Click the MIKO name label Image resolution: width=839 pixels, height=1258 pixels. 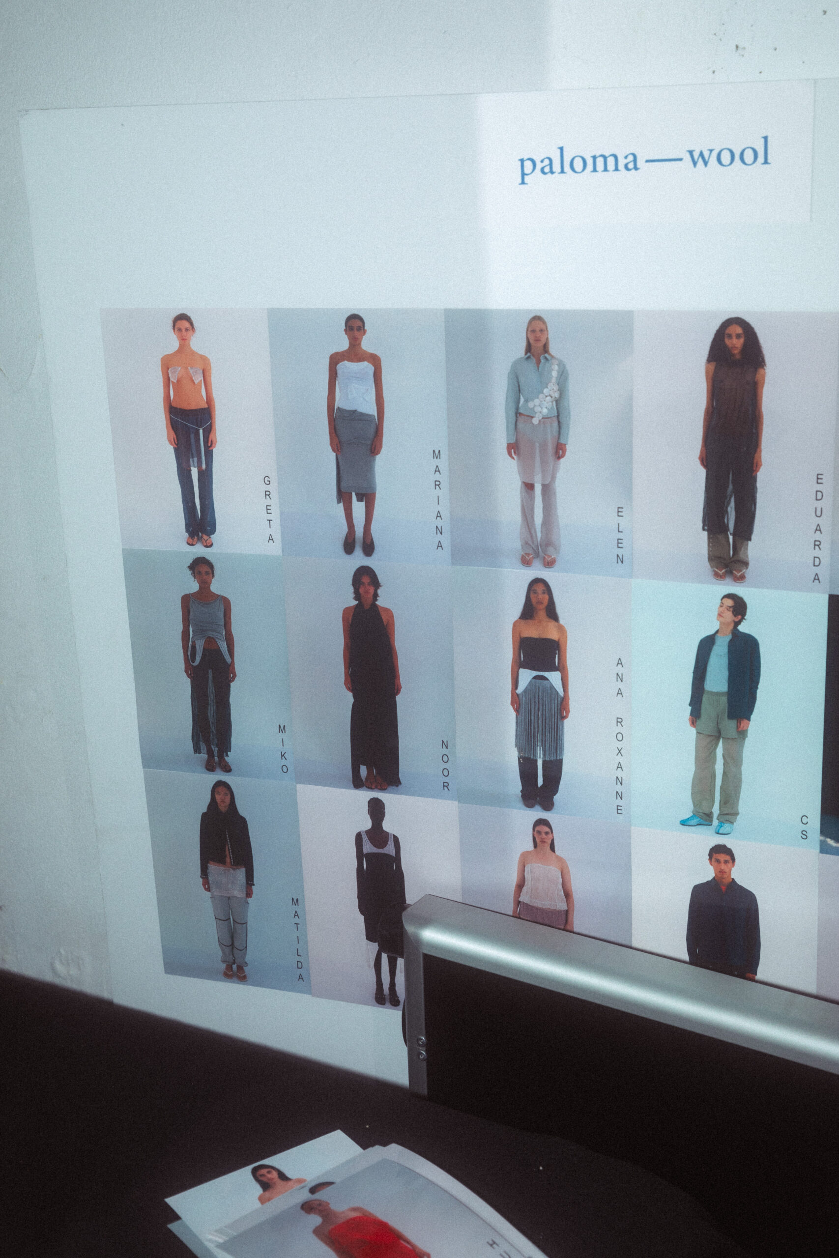pos(282,749)
